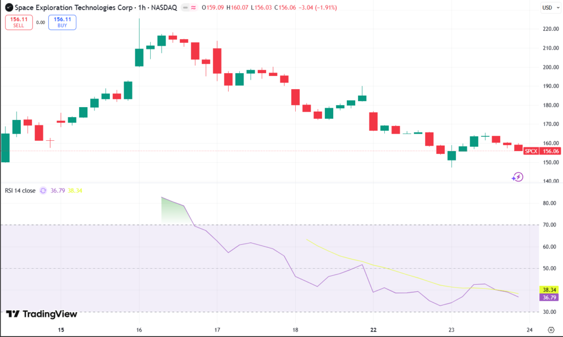Click the 156.11 SELL button
This screenshot has height=337, width=563.
click(x=19, y=22)
